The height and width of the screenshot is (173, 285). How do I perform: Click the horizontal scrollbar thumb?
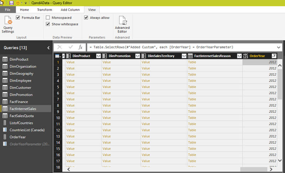tap(254, 169)
